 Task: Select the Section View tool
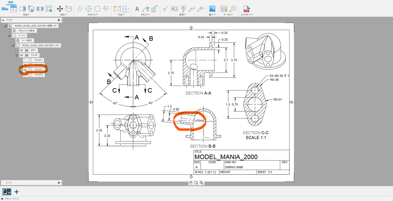[23, 9]
